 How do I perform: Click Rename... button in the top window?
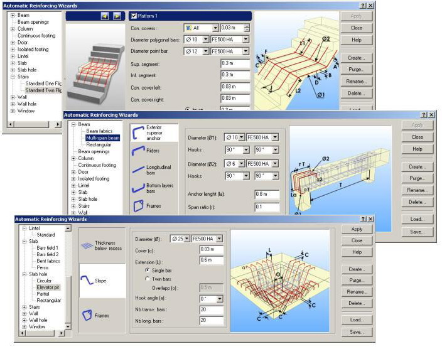click(357, 82)
